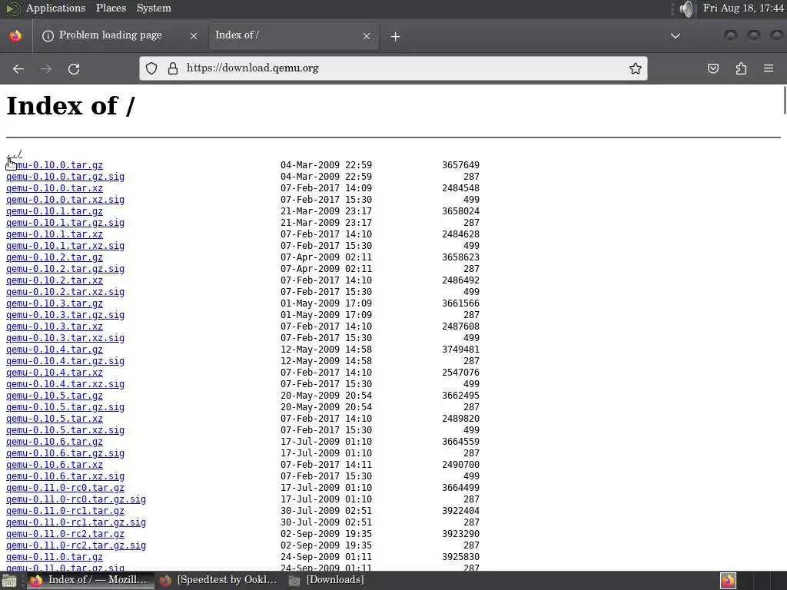Open the Save to Pocket icon

coord(713,68)
